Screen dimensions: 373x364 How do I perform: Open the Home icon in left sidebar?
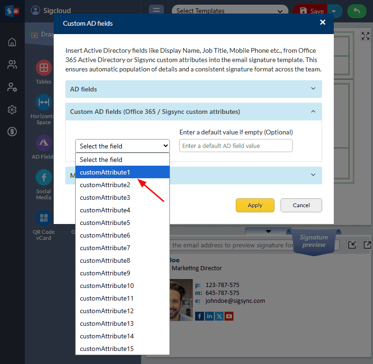click(x=12, y=42)
